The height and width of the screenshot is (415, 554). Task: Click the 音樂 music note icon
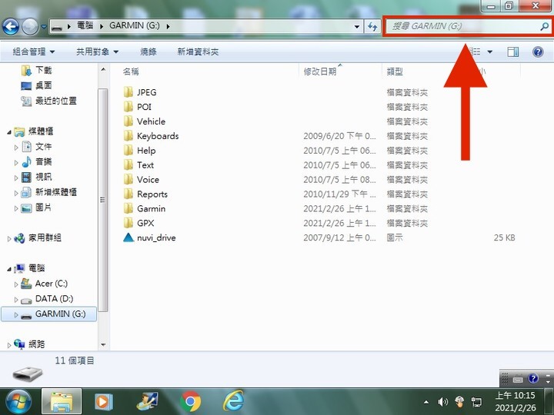(x=26, y=162)
